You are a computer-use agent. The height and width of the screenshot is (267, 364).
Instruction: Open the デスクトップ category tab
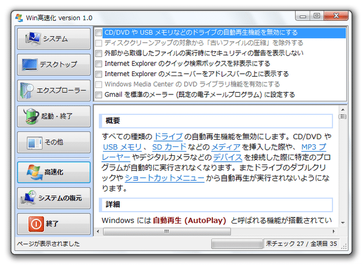pos(54,65)
